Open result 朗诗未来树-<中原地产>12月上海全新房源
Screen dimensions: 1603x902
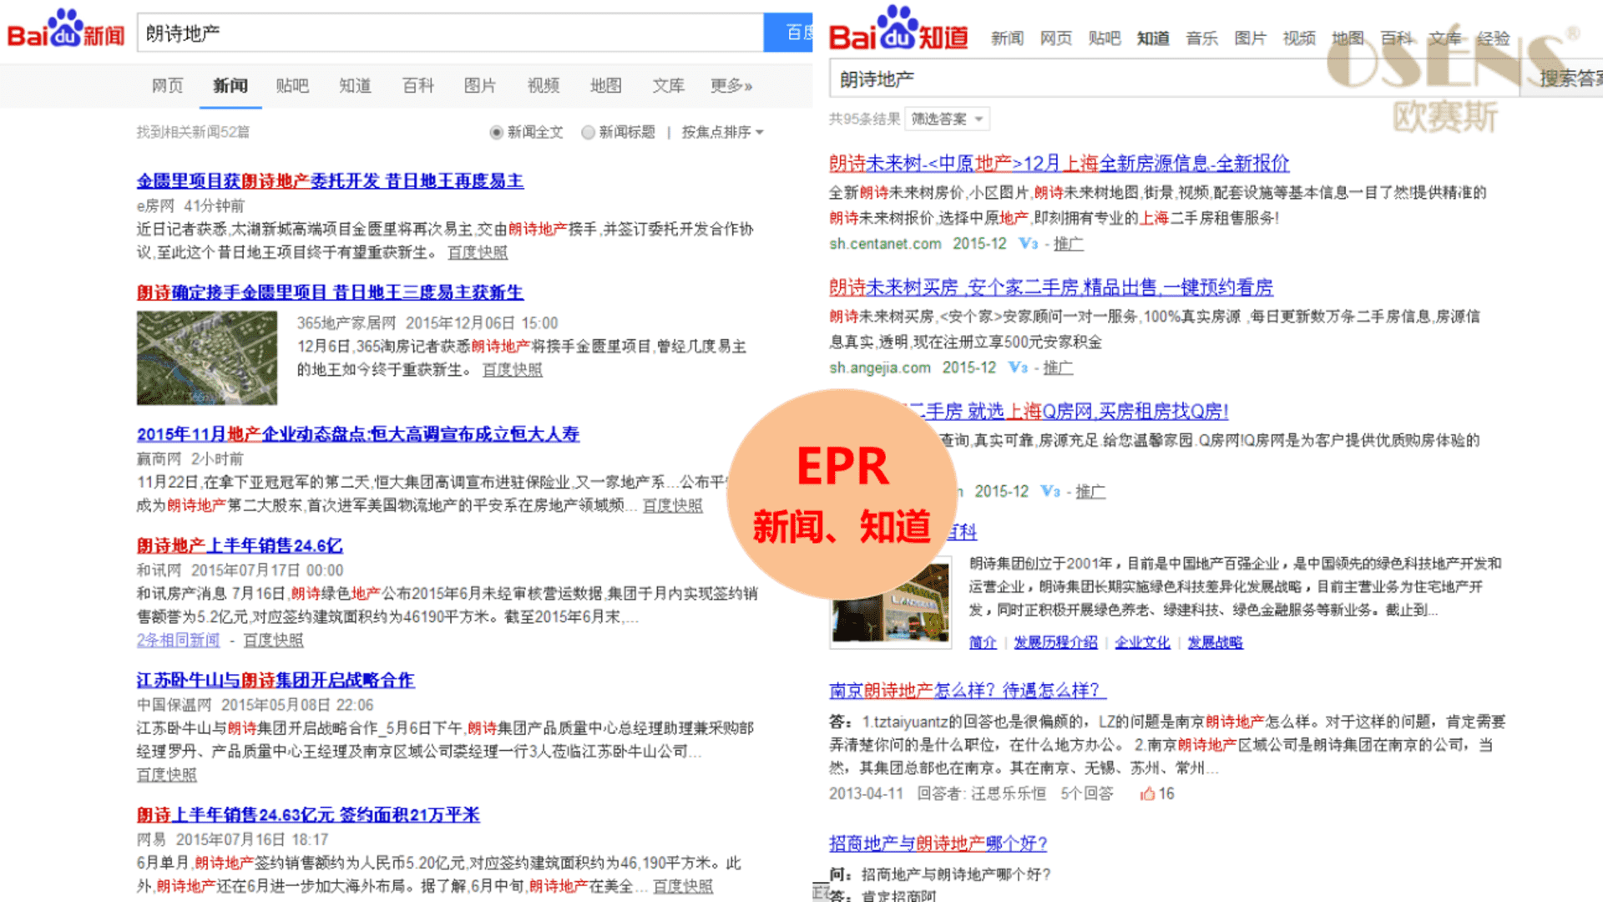click(1059, 163)
